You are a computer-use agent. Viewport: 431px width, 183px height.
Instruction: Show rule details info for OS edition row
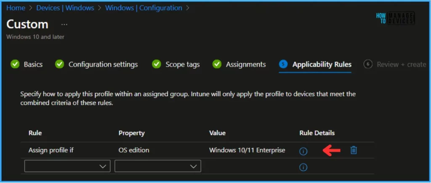pyautogui.click(x=303, y=151)
